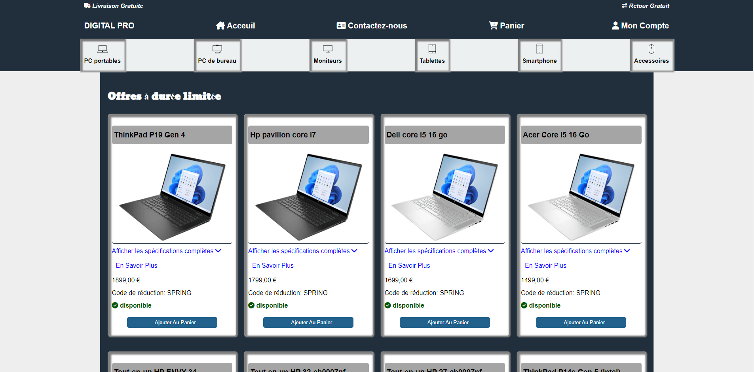
Task: Click the Dell core i5 16 go laptop image
Action: (x=445, y=197)
